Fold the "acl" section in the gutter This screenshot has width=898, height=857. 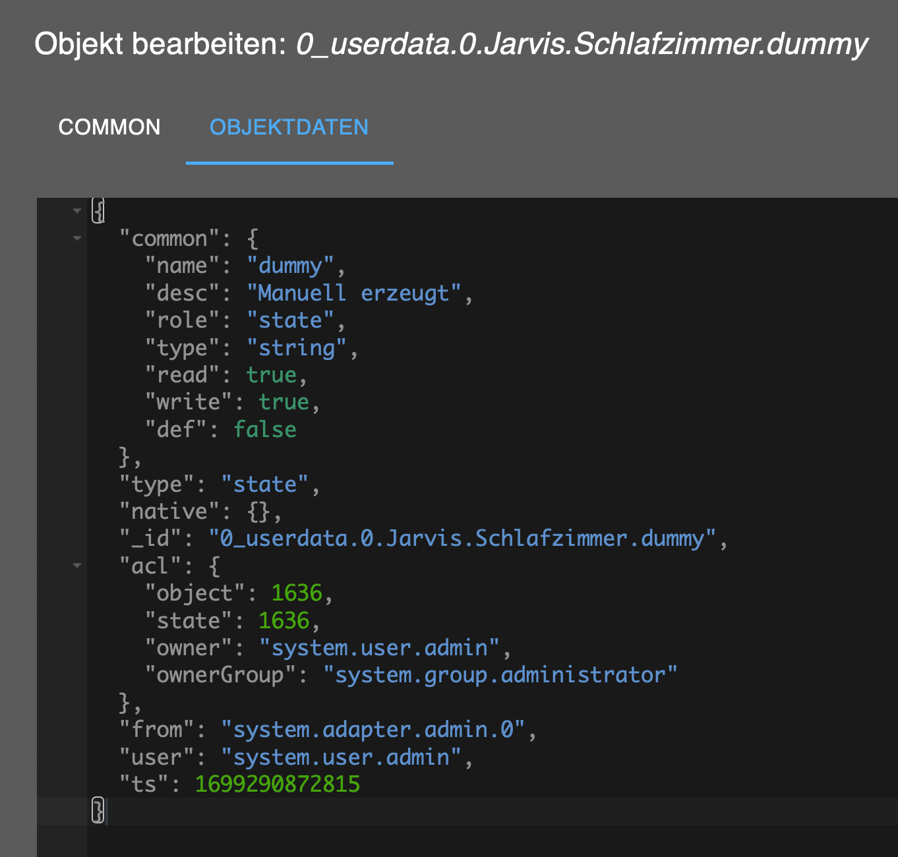click(x=77, y=566)
